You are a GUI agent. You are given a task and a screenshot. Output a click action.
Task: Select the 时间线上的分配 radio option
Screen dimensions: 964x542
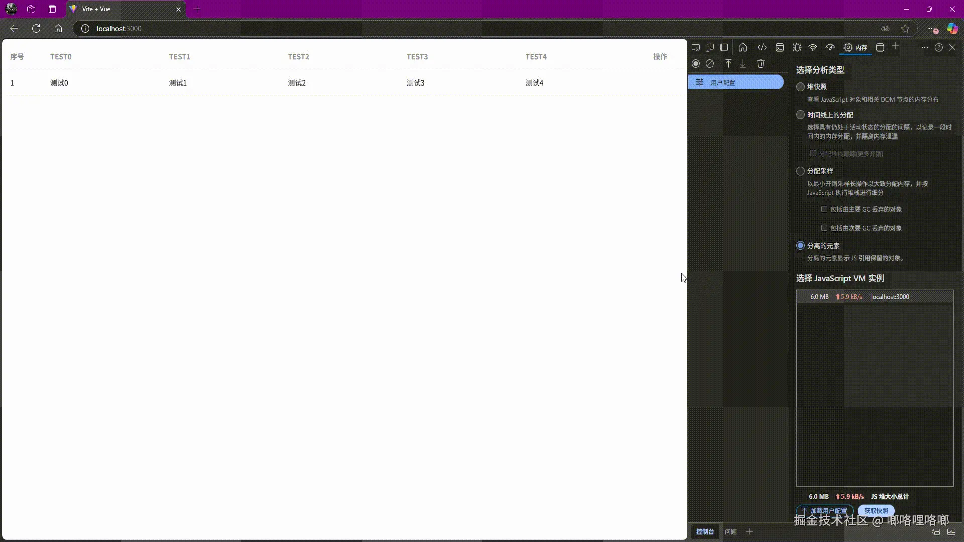point(801,115)
